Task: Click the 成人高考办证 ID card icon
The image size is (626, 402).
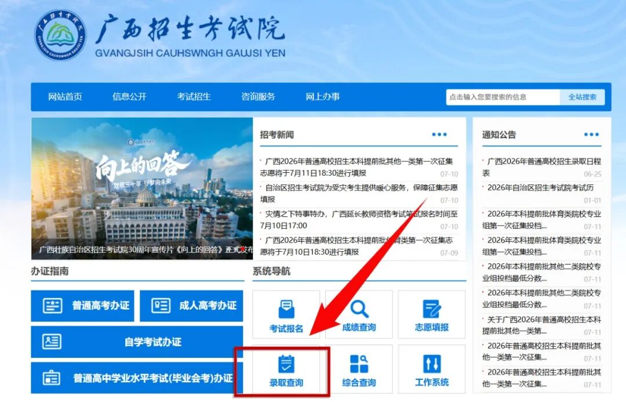Action: click(161, 306)
